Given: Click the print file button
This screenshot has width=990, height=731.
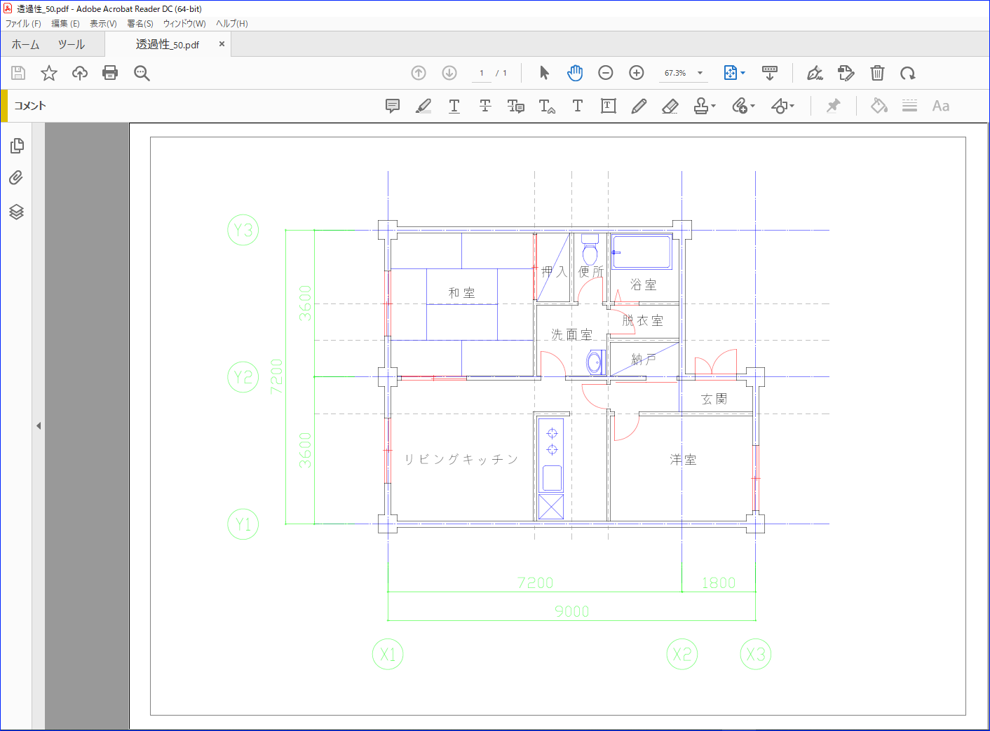Looking at the screenshot, I should [110, 73].
